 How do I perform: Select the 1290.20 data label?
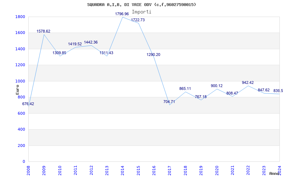(154, 55)
